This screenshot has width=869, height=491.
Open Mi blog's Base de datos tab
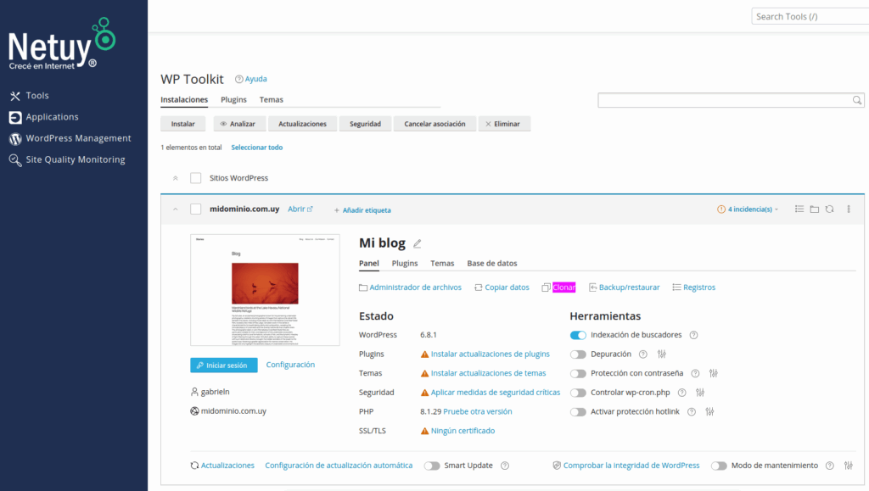(x=492, y=264)
